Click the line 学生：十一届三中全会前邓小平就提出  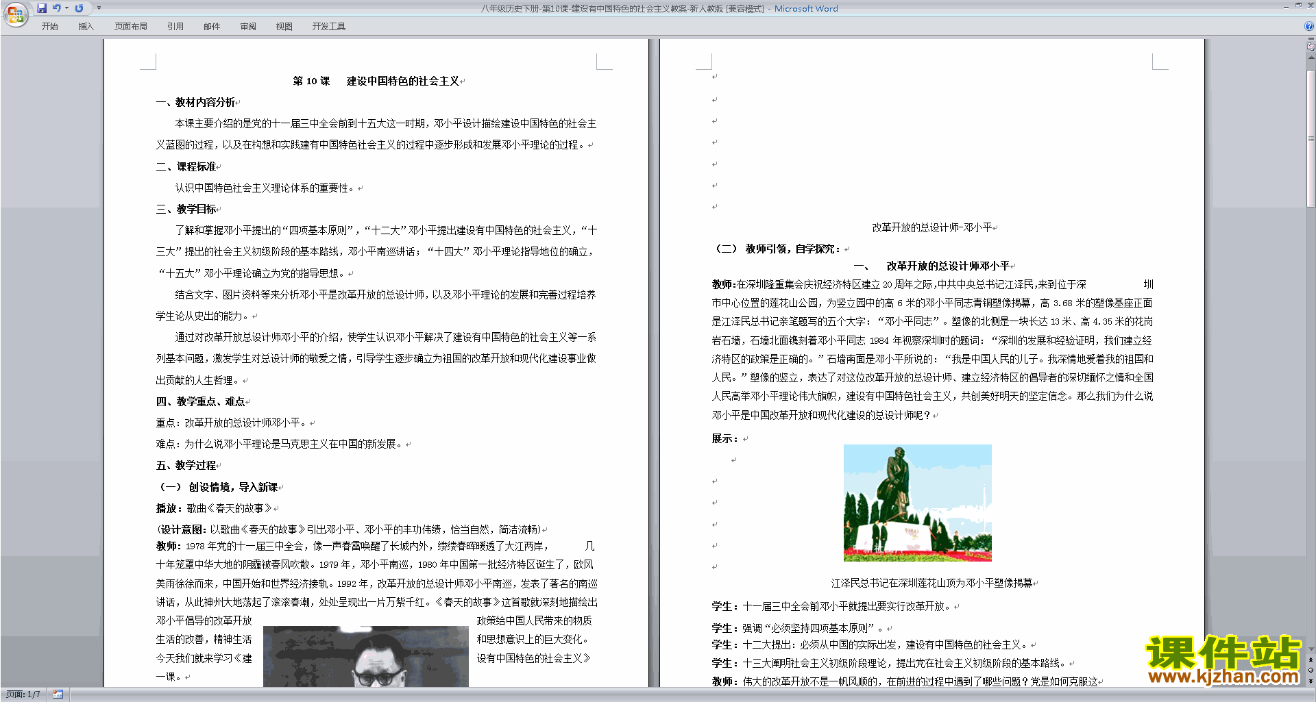point(832,606)
